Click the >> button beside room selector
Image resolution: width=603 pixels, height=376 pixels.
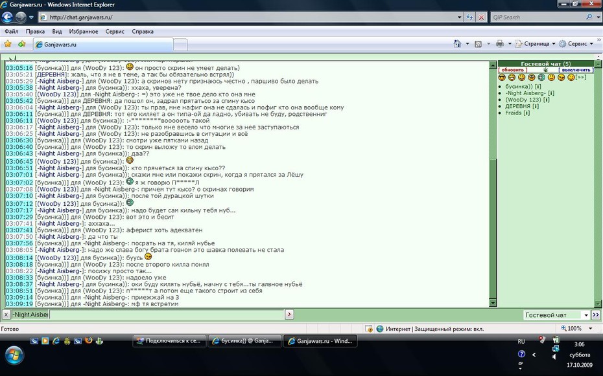point(596,315)
